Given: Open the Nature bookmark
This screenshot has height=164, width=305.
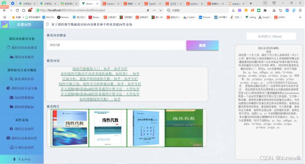Looking at the screenshot, I should (x=63, y=17).
